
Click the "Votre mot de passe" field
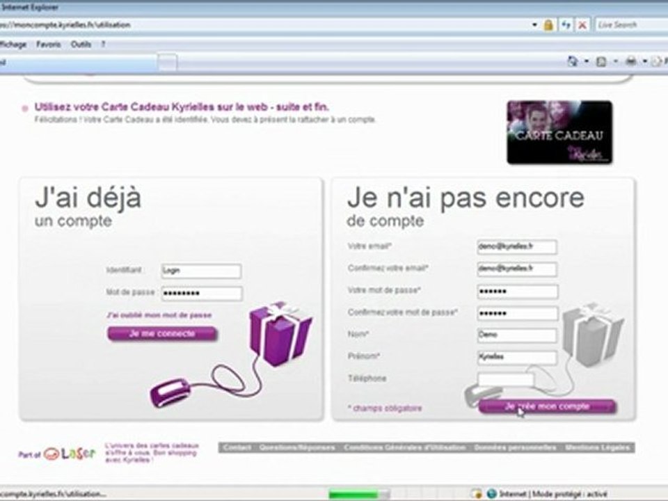(517, 292)
